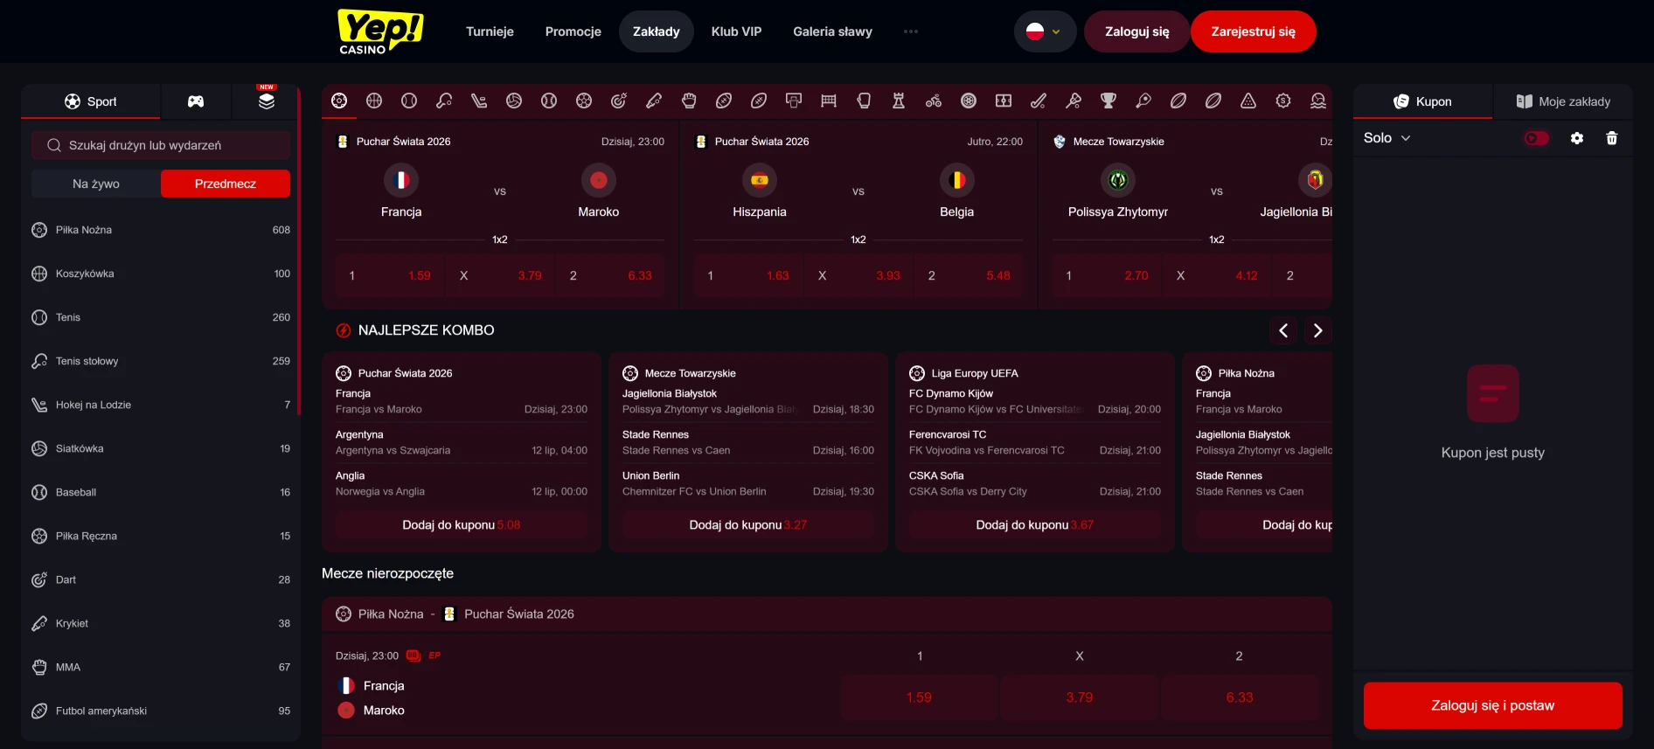The width and height of the screenshot is (1654, 749).
Task: Switch to Na żywo live mode
Action: coord(96,184)
